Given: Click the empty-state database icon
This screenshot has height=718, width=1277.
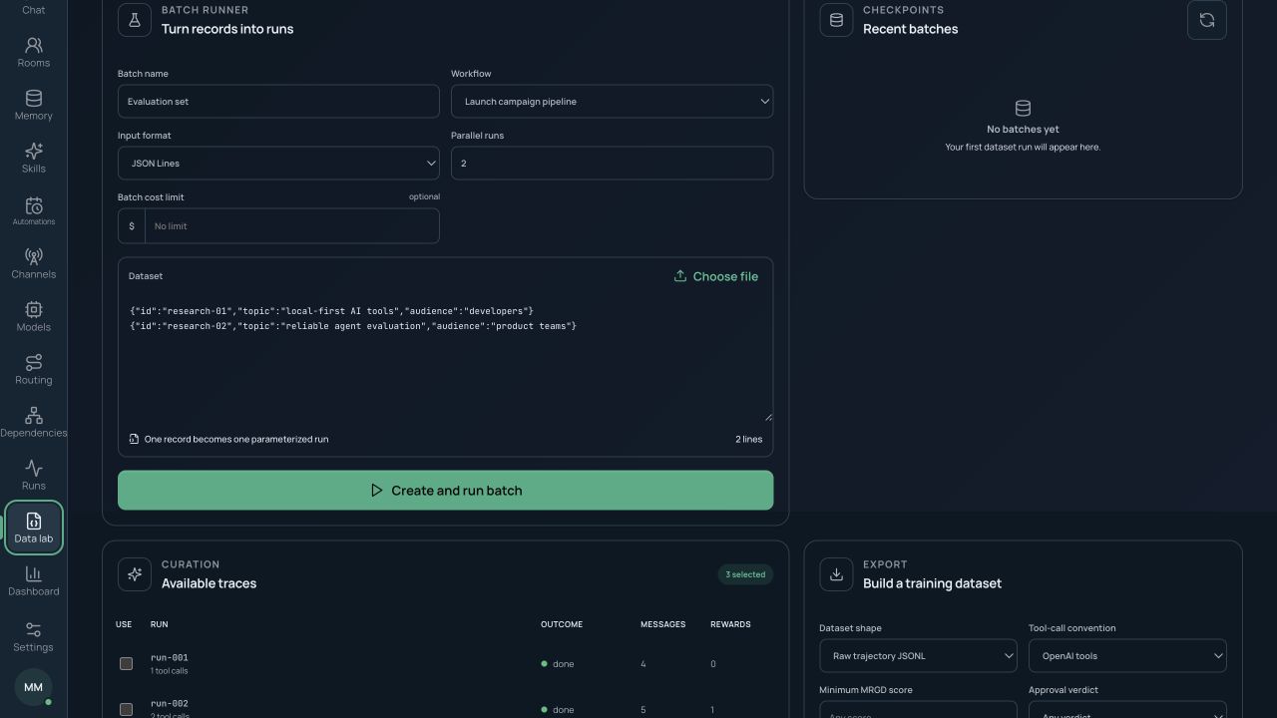Looking at the screenshot, I should click(1023, 108).
